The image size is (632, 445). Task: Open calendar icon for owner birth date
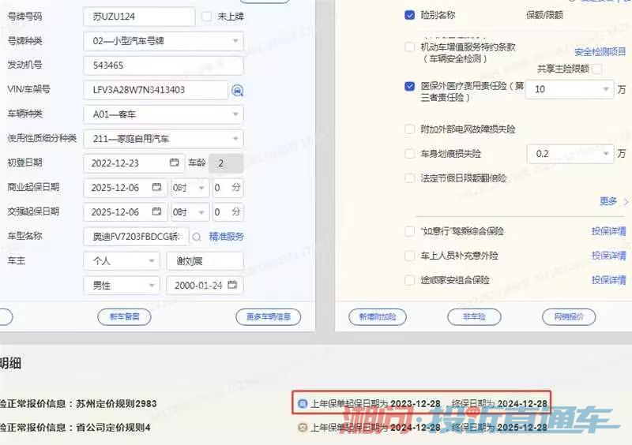coord(233,286)
